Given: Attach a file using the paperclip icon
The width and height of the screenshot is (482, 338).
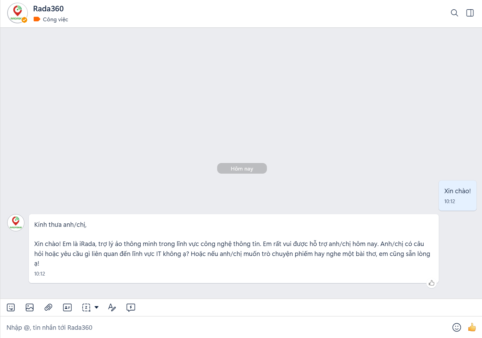Looking at the screenshot, I should (48, 307).
